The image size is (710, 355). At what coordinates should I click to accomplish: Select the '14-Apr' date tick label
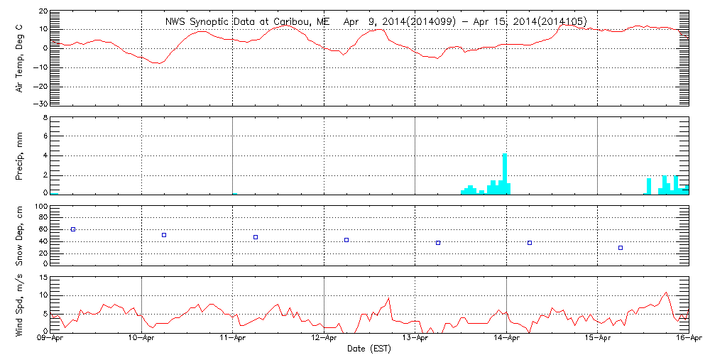tap(506, 339)
